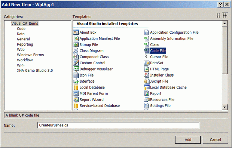Viewport: 232px width, 148px height.
Task: Select the About Box template icon
Action: click(76, 32)
